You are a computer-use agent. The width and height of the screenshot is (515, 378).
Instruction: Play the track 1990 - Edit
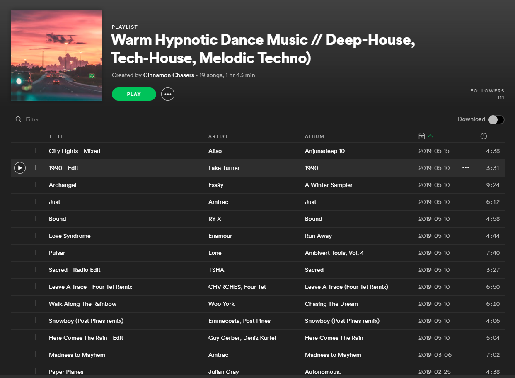19,167
